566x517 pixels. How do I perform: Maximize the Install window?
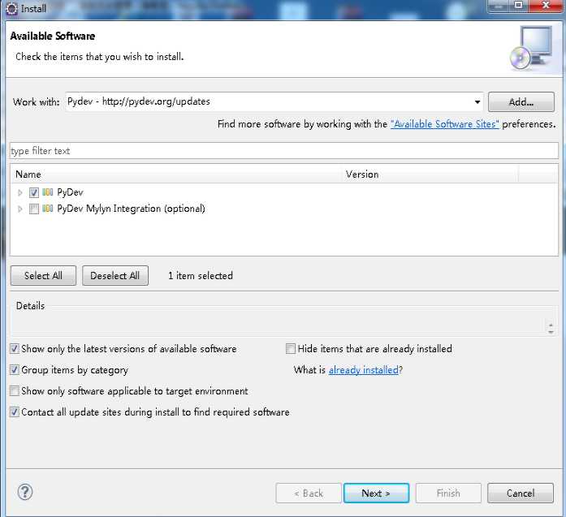[x=518, y=6]
